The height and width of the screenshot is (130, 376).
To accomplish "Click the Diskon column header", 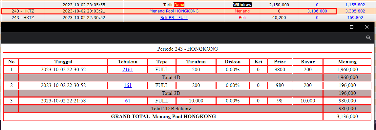I will (x=233, y=62).
